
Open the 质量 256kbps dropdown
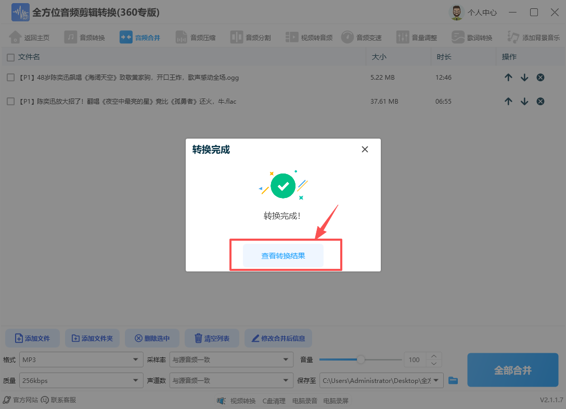tap(81, 380)
